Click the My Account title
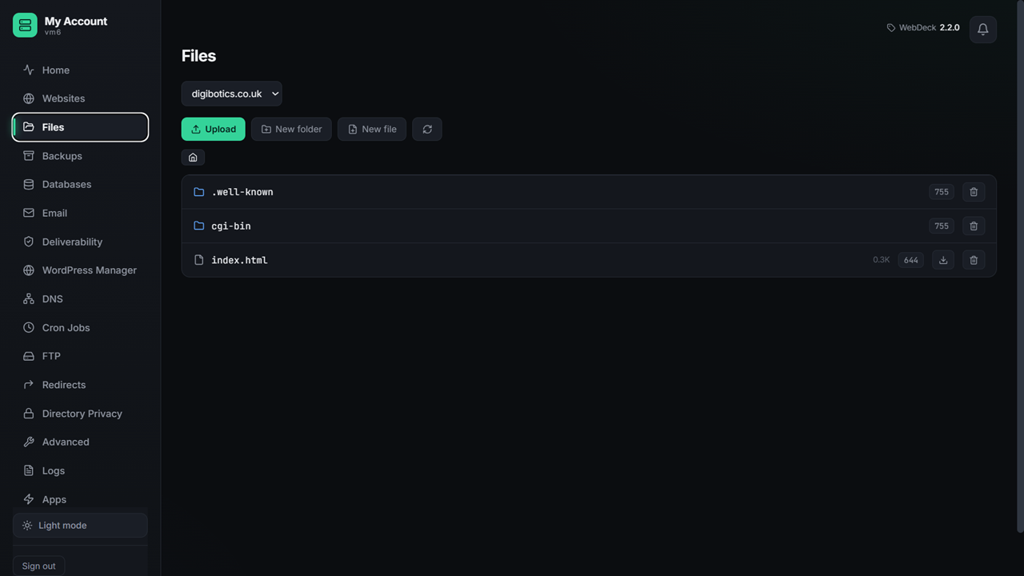The height and width of the screenshot is (576, 1024). coord(76,22)
